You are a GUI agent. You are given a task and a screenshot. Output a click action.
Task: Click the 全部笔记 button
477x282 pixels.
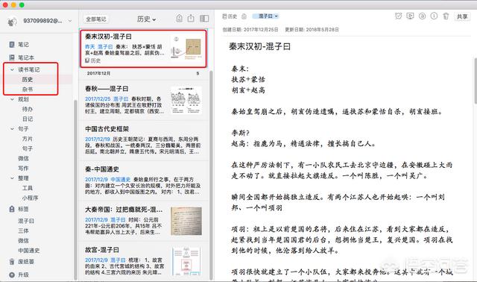click(96, 19)
